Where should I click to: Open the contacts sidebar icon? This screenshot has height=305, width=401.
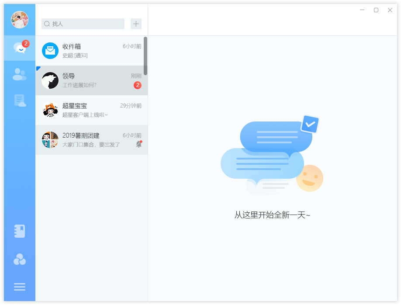point(19,74)
